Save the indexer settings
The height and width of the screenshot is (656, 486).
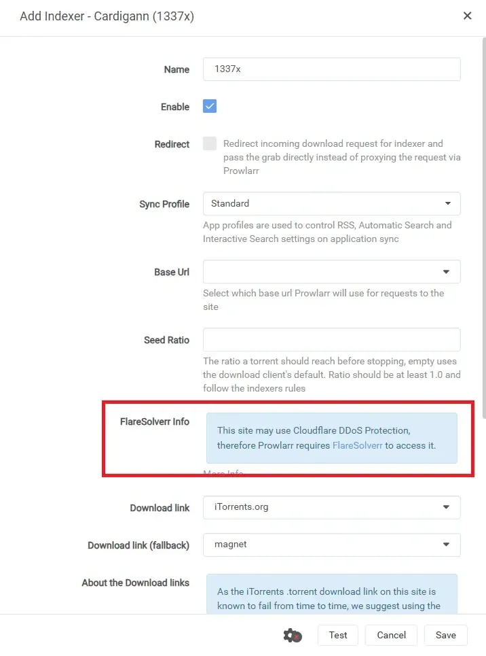pos(446,635)
